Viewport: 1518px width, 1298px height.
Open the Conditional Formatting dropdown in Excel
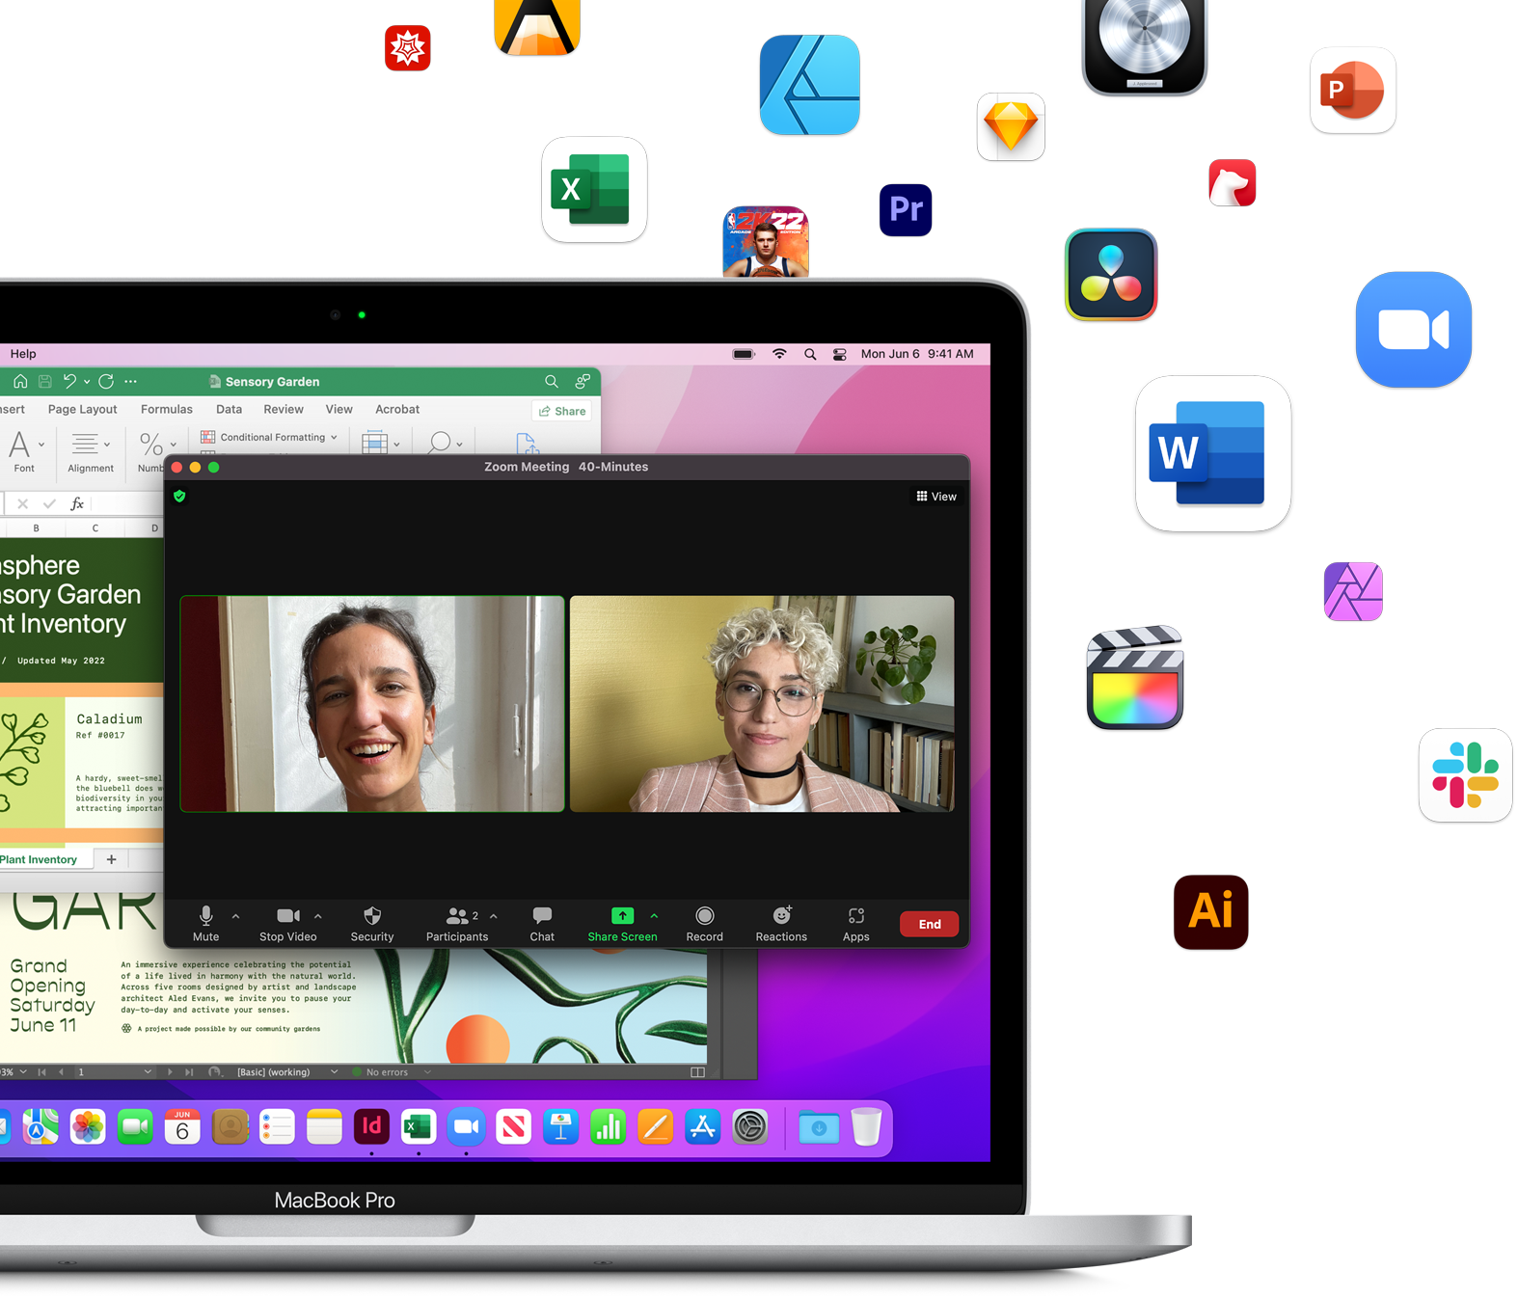[269, 437]
